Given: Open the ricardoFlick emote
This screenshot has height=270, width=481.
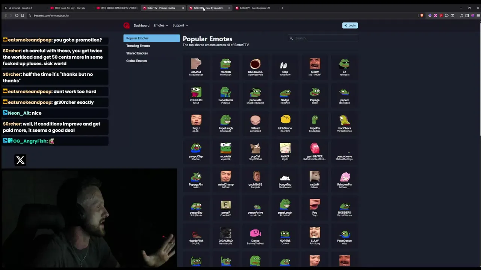Looking at the screenshot, I should click(x=196, y=236).
